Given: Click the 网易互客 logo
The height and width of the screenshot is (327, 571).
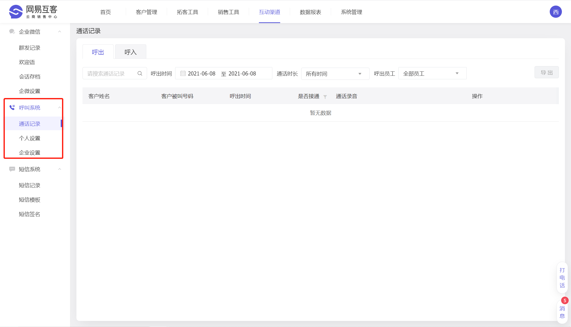Looking at the screenshot, I should pyautogui.click(x=33, y=12).
